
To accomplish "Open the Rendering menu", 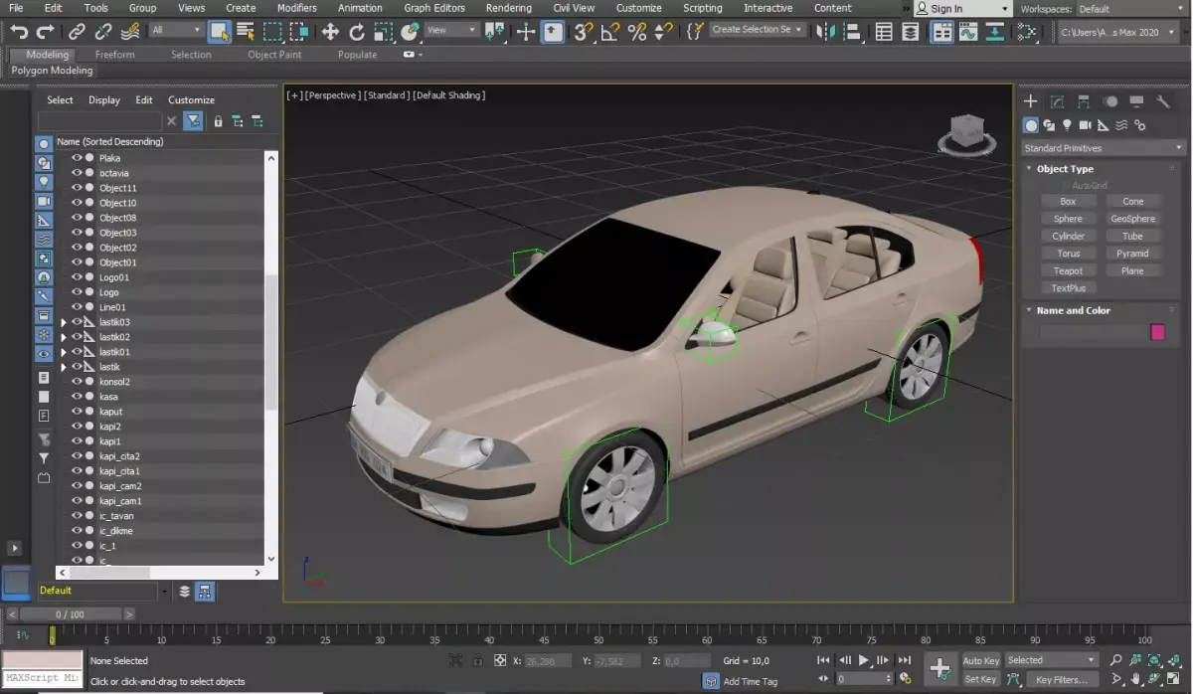I will pyautogui.click(x=508, y=8).
